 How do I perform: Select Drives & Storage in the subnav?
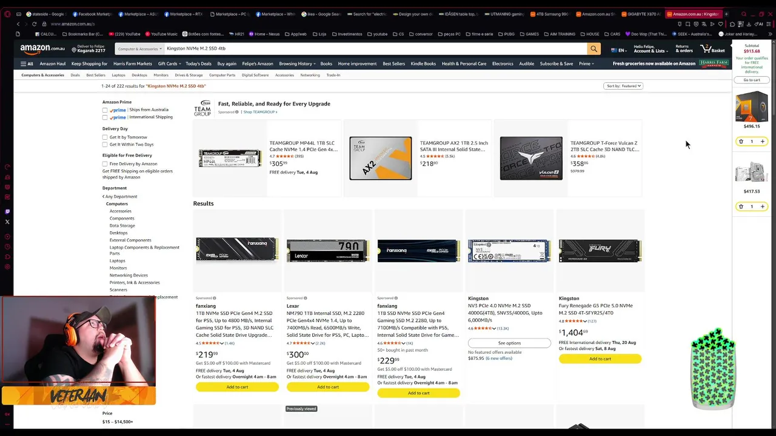[x=189, y=75]
